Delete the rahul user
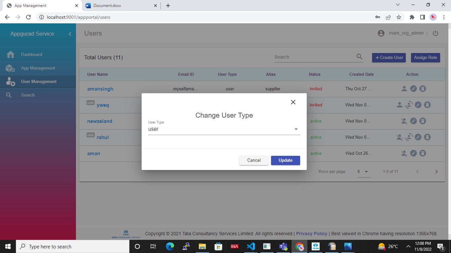This screenshot has height=253, width=451. pyautogui.click(x=427, y=137)
